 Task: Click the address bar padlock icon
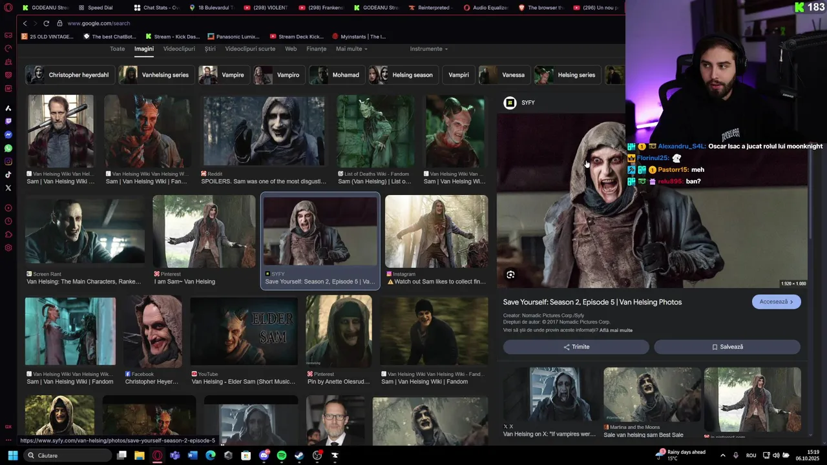[59, 23]
